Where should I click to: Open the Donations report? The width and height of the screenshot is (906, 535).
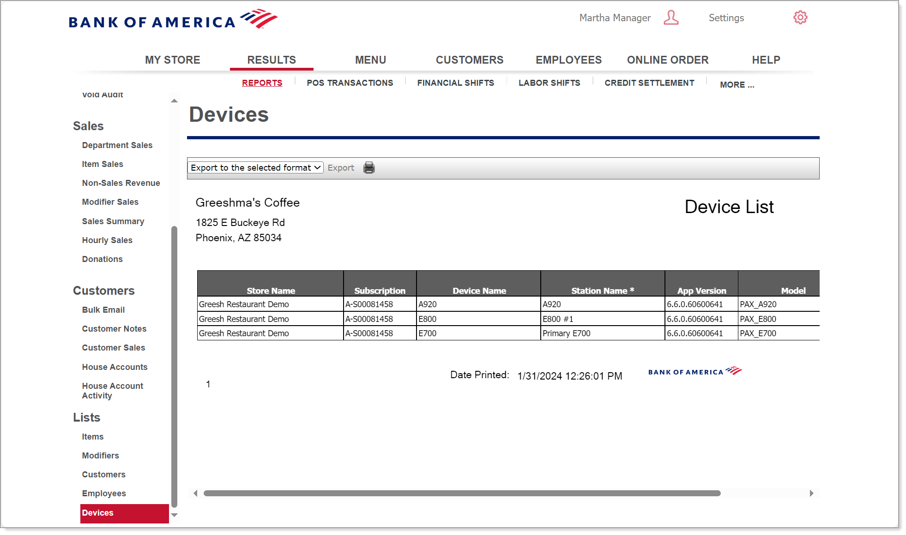coord(103,259)
